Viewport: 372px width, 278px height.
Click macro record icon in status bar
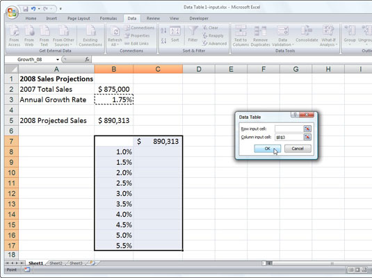click(x=27, y=270)
